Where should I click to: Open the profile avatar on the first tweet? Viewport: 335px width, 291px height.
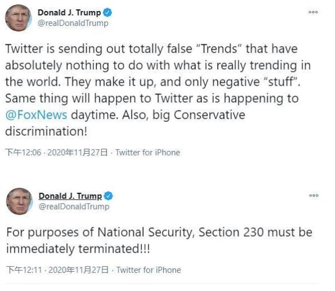tap(19, 18)
